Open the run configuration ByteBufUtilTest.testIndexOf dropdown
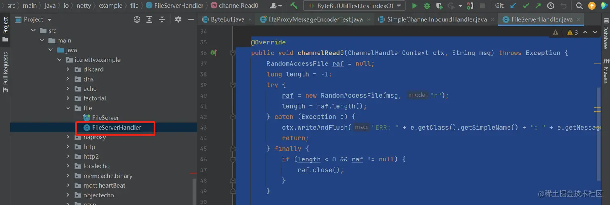Screen dimensions: 610x205 tap(354, 6)
